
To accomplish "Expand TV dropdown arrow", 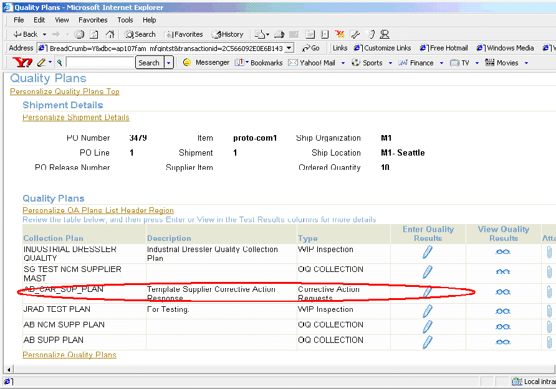I will coord(477,63).
